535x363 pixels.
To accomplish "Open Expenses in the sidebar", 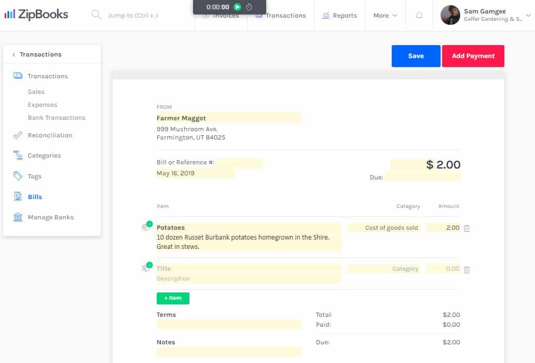I will [x=43, y=105].
